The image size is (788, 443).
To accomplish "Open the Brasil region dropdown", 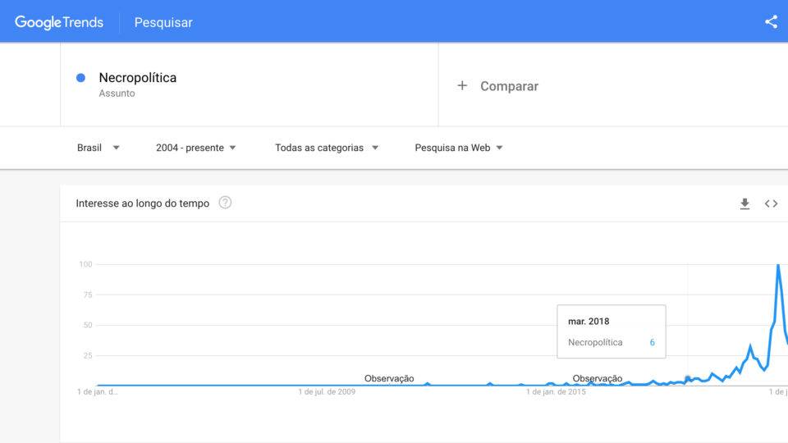I will (98, 148).
